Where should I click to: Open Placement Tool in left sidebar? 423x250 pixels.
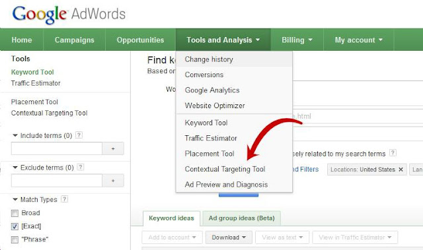tap(34, 102)
